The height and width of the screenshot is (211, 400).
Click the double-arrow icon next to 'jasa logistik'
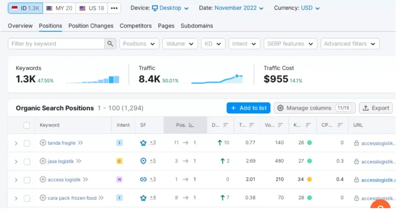coord(79,161)
